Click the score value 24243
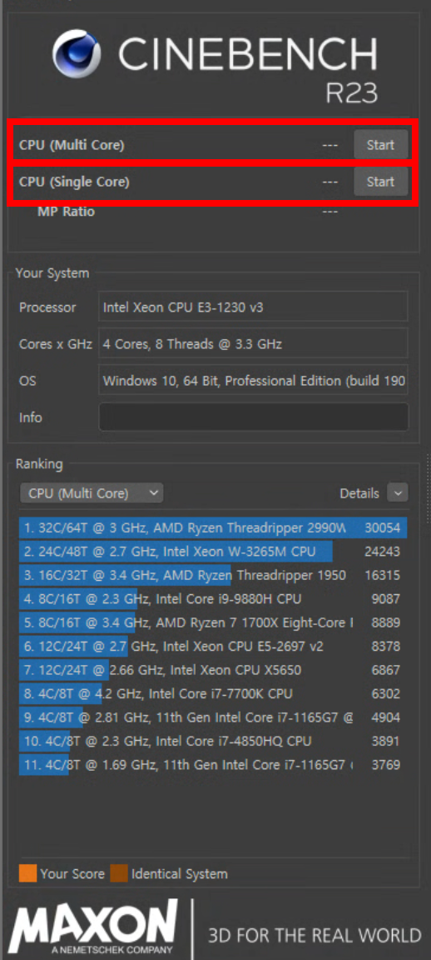 click(382, 552)
